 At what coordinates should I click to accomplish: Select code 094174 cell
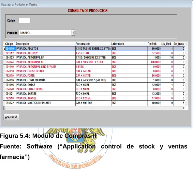click(x=10, y=62)
